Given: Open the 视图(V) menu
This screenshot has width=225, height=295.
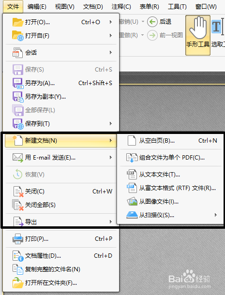Looking at the screenshot, I should click(64, 7).
